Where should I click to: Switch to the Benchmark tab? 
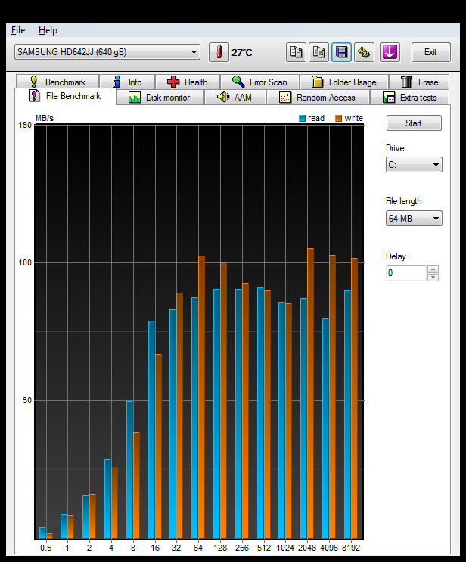tap(57, 82)
